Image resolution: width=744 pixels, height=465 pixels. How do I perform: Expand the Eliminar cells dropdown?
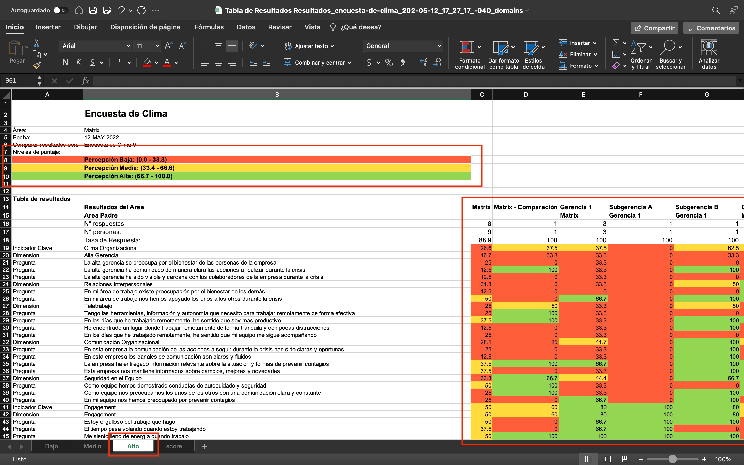click(596, 55)
